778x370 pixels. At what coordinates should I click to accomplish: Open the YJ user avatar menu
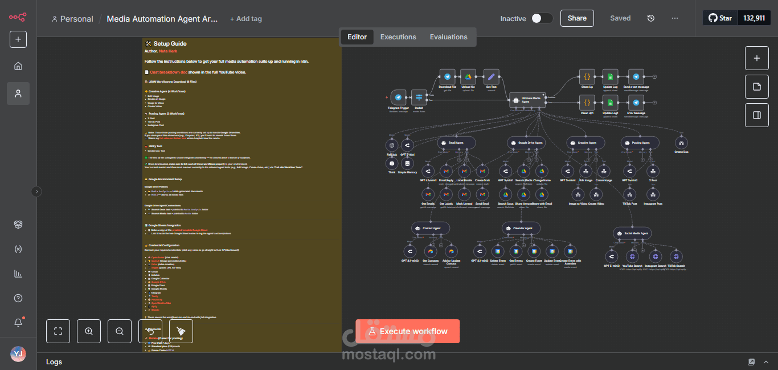pos(18,354)
